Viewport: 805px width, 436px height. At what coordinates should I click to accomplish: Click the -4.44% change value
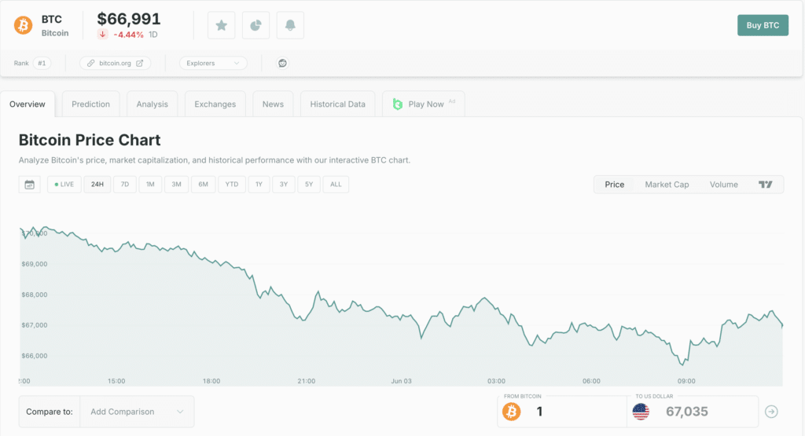click(128, 35)
